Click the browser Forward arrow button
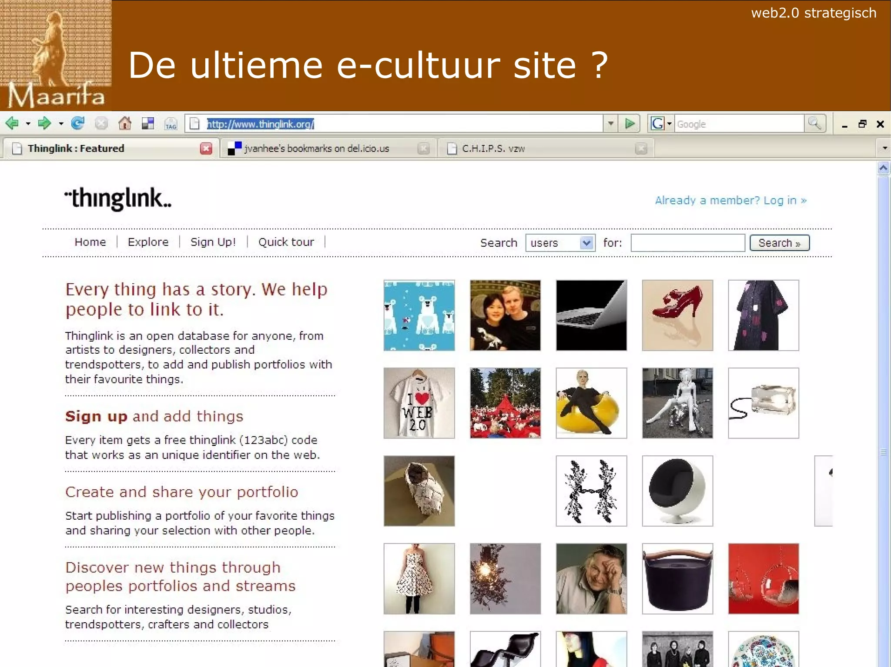Viewport: 891px width, 667px height. point(44,124)
